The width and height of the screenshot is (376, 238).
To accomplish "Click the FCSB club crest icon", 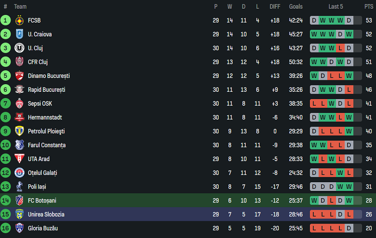I will 19,20.
